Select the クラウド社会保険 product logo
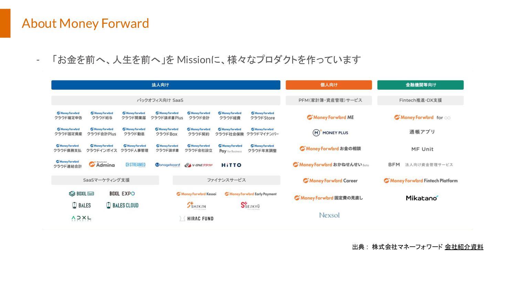 coord(229,132)
